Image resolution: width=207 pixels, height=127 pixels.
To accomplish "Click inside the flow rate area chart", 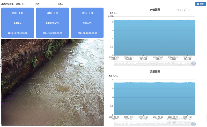I will pos(154,99).
